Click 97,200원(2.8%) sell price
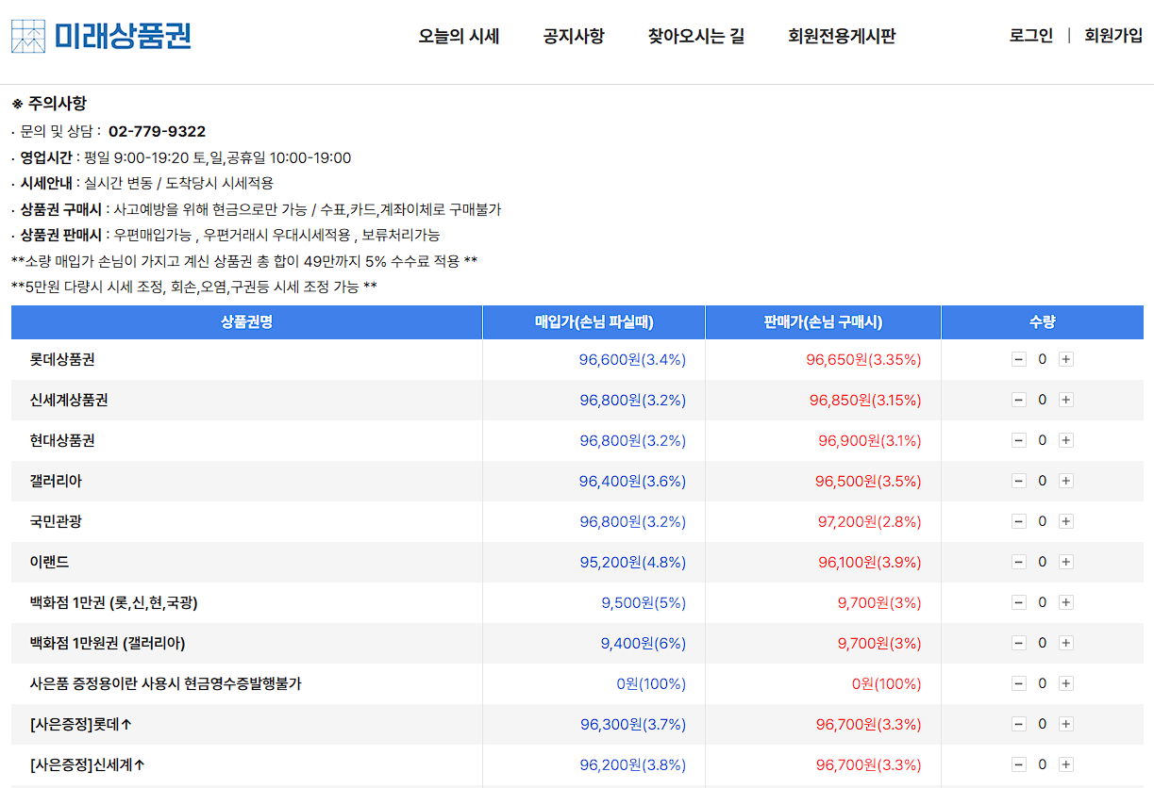The height and width of the screenshot is (788, 1154). pyautogui.click(x=870, y=521)
